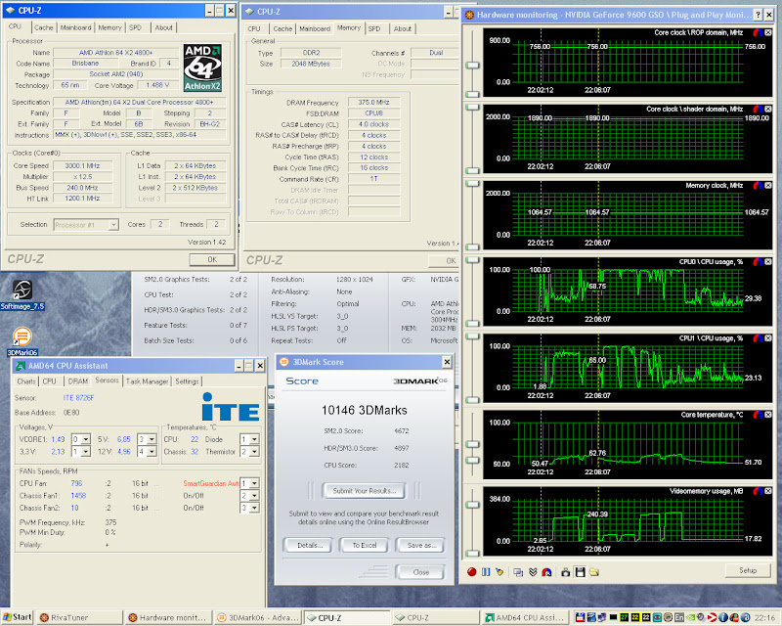
Task: Open the Chassis Fan1 dropdown
Action: (x=254, y=496)
